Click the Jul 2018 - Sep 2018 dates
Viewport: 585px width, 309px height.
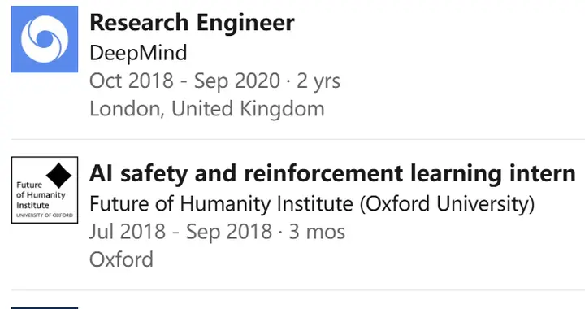[x=181, y=232]
